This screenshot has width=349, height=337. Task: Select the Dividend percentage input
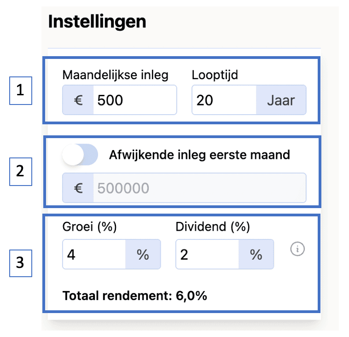point(208,254)
